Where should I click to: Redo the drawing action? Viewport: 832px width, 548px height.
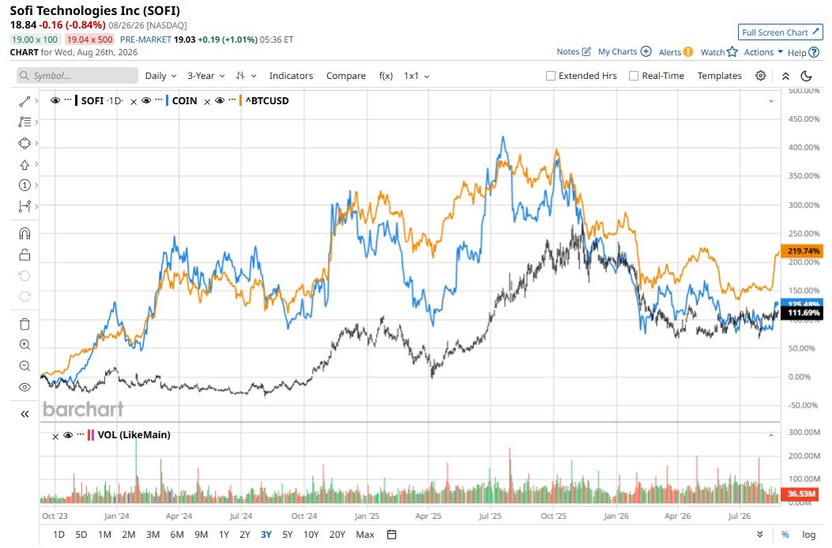(x=24, y=297)
